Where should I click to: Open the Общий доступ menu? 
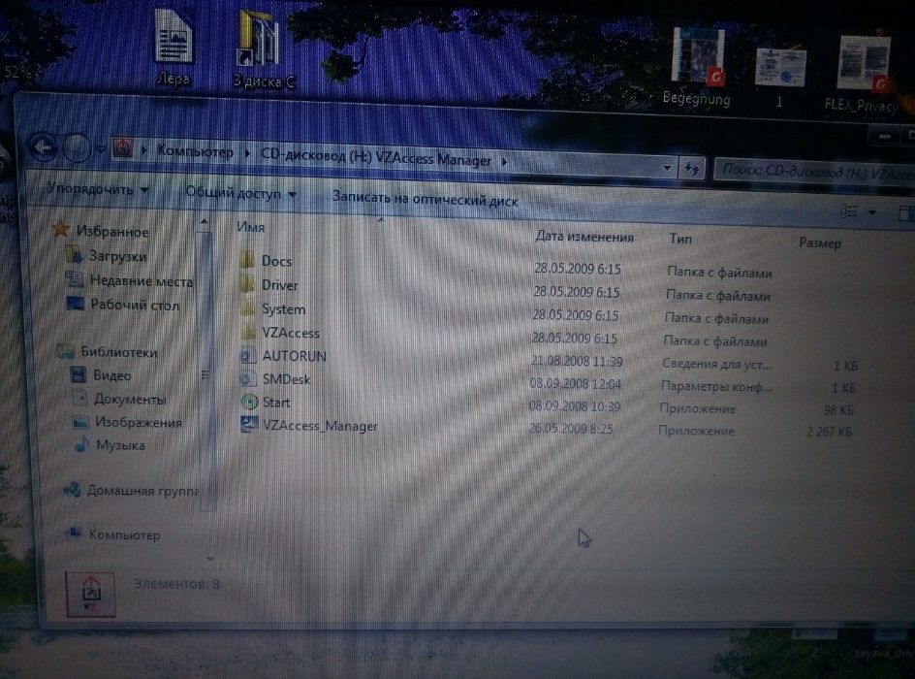(x=239, y=193)
